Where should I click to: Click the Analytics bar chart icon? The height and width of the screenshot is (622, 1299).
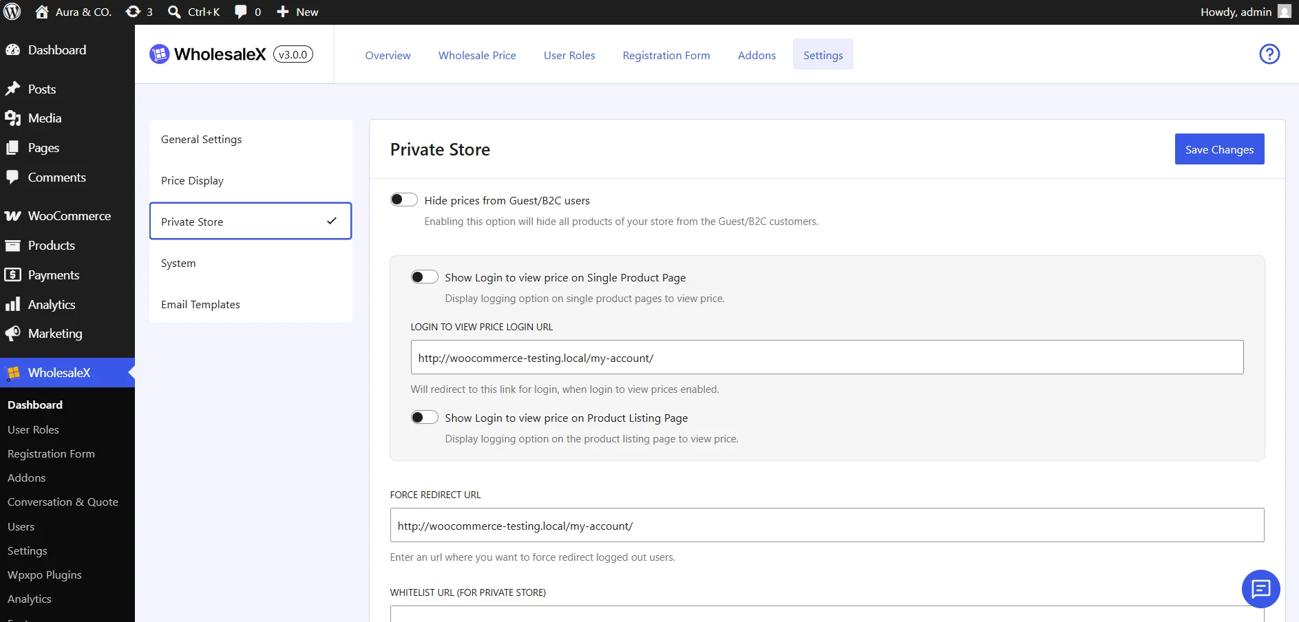click(x=12, y=304)
